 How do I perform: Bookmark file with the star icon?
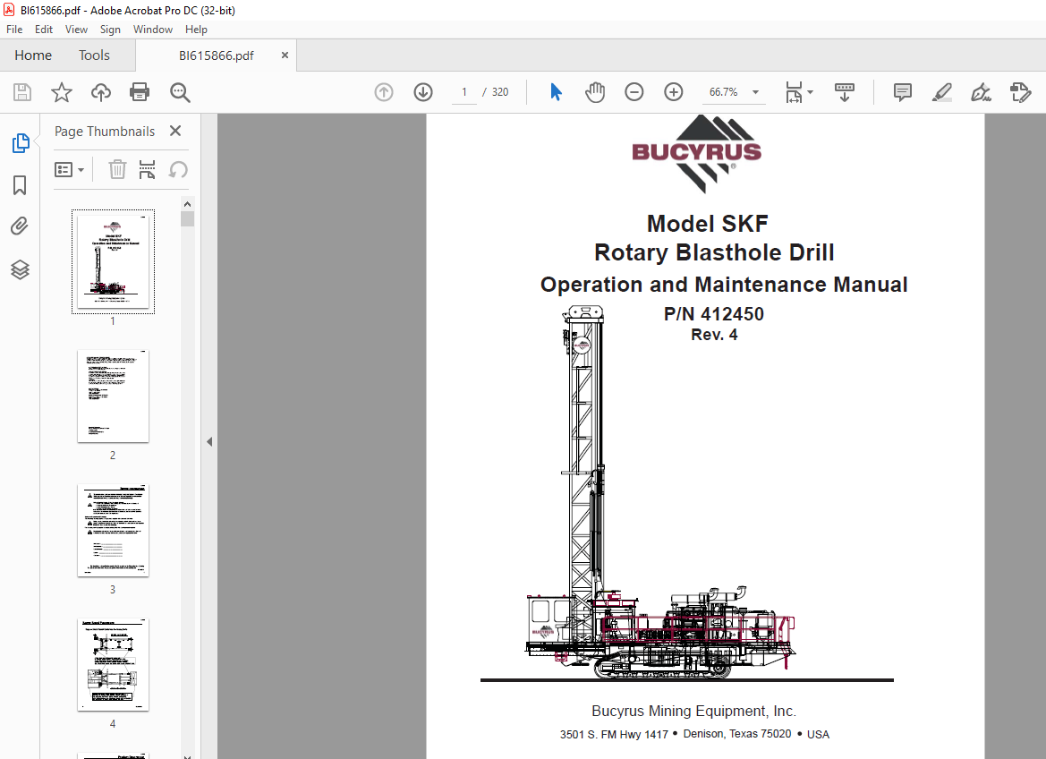[62, 92]
